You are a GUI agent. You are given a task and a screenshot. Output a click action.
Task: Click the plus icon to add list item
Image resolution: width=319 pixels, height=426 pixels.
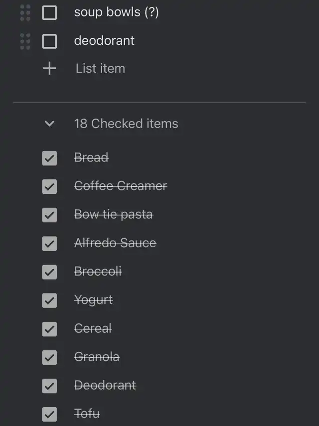coord(49,68)
